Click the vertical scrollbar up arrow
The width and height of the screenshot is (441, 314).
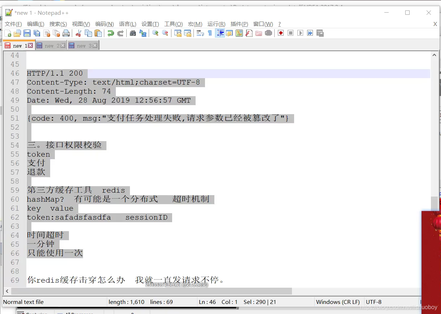click(435, 55)
